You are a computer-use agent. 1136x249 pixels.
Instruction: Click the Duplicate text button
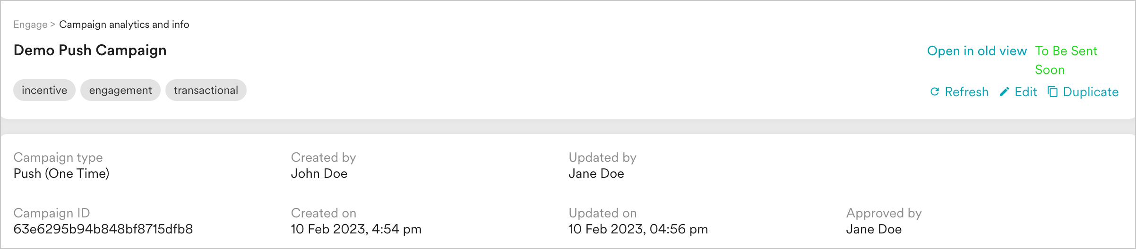point(1091,92)
